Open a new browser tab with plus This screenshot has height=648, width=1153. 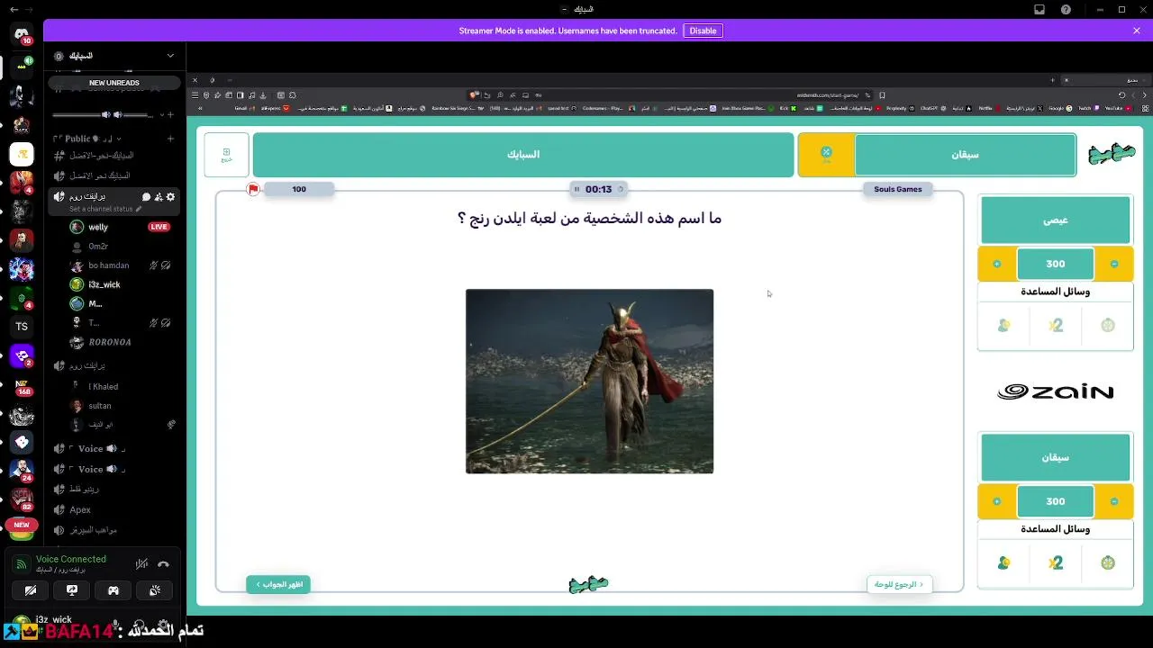point(1052,80)
